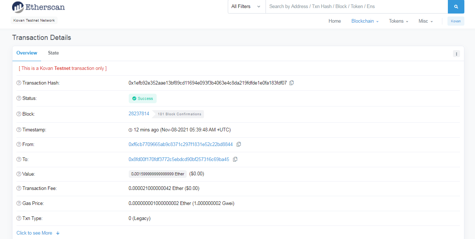This screenshot has width=475, height=239.
Task: Click the blue search magnifier button
Action: [456, 7]
